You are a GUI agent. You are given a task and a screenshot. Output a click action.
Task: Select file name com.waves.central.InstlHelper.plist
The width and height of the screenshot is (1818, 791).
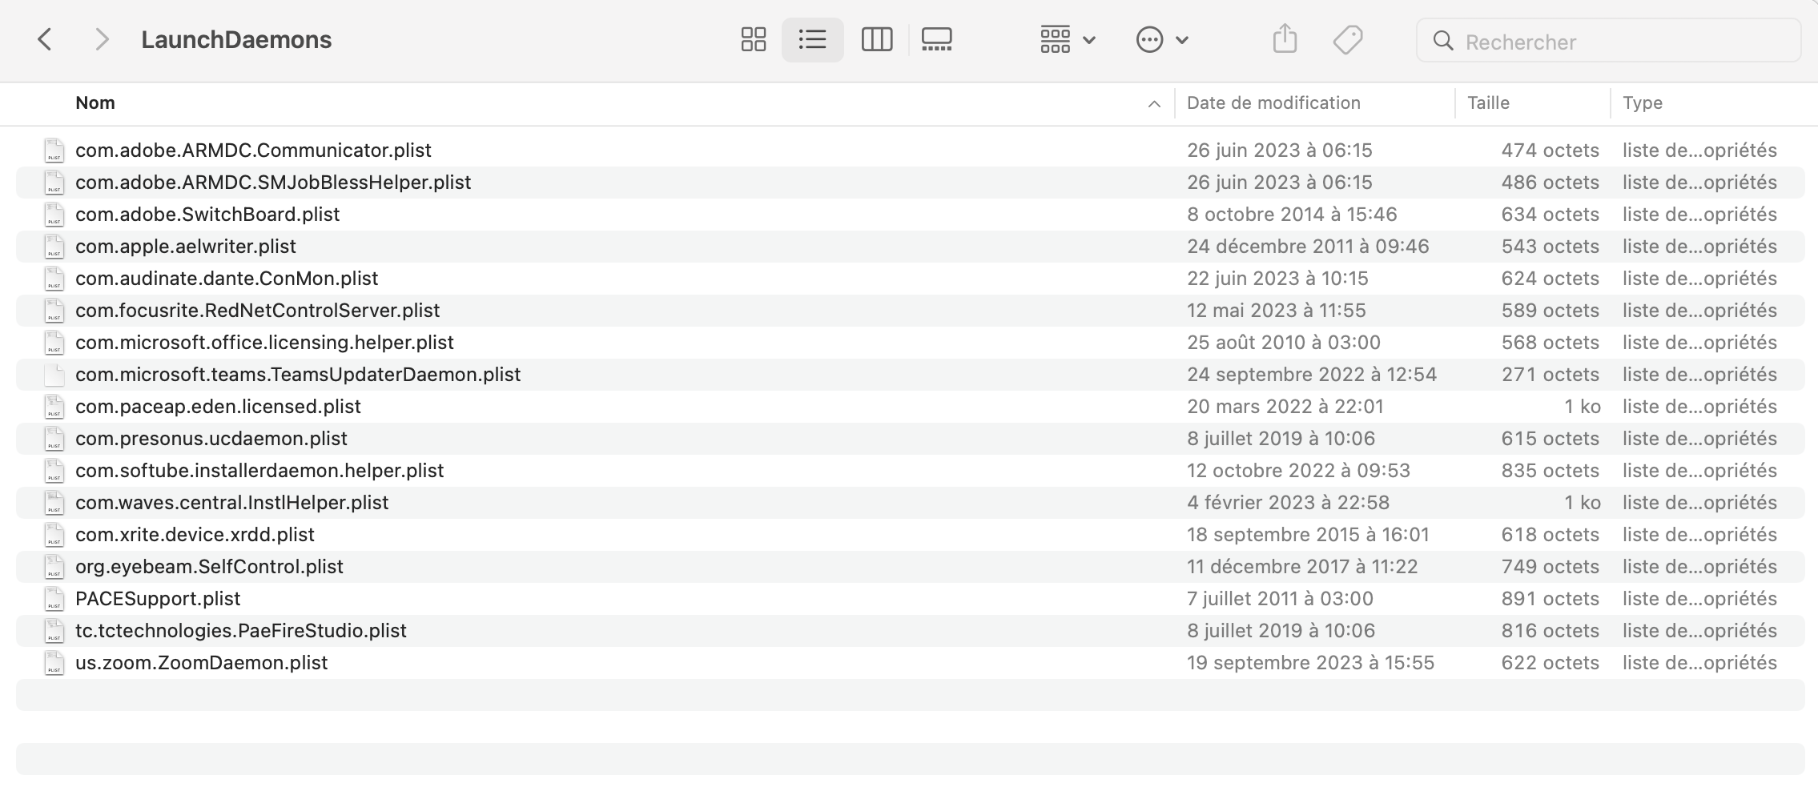[x=232, y=502]
